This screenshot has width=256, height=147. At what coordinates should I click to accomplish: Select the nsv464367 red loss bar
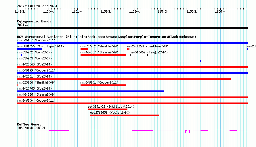(x=103, y=55)
